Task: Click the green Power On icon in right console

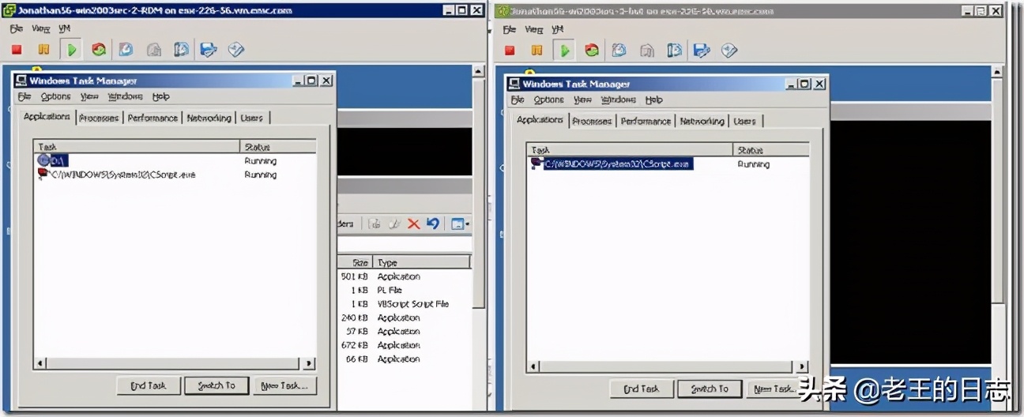Action: click(x=564, y=51)
